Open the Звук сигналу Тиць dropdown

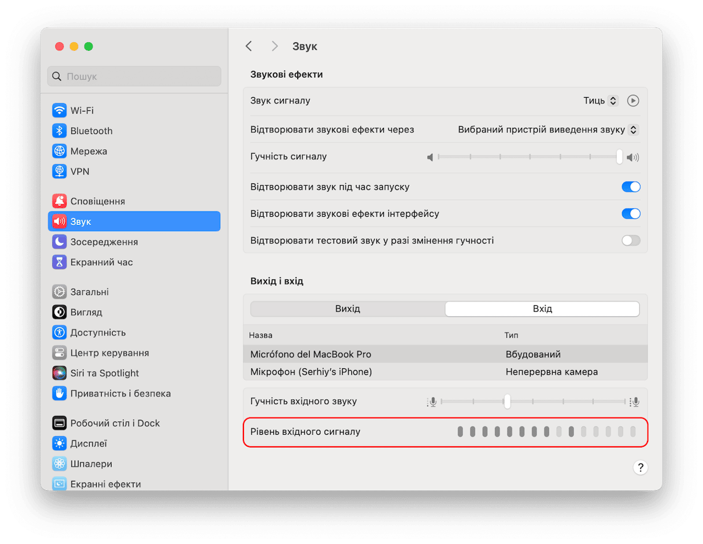(x=601, y=101)
